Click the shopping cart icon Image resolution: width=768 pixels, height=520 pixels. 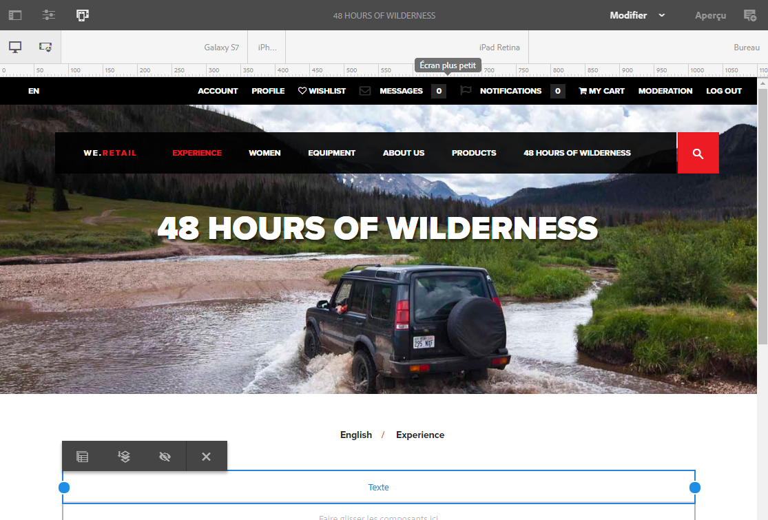583,91
